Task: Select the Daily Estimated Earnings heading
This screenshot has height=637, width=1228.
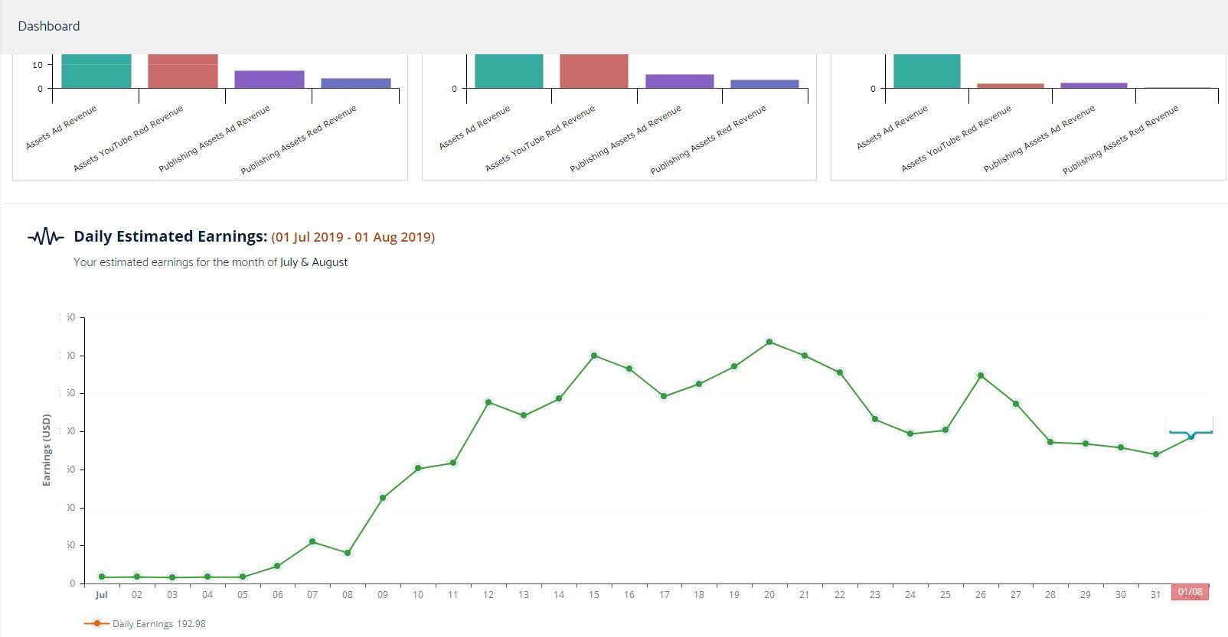Action: pyautogui.click(x=170, y=236)
